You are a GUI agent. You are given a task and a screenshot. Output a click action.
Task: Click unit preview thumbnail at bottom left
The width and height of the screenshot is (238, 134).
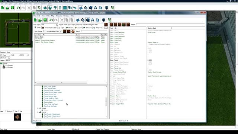click(17, 117)
